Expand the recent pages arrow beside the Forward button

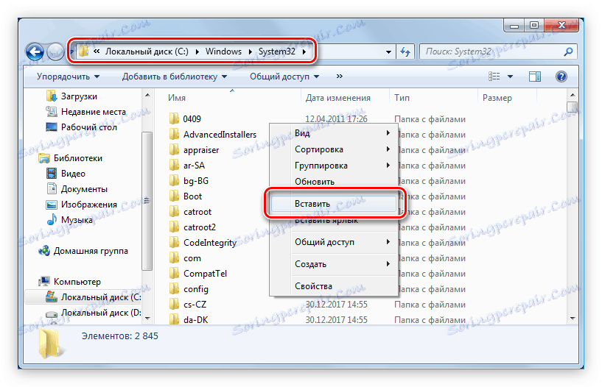[71, 52]
